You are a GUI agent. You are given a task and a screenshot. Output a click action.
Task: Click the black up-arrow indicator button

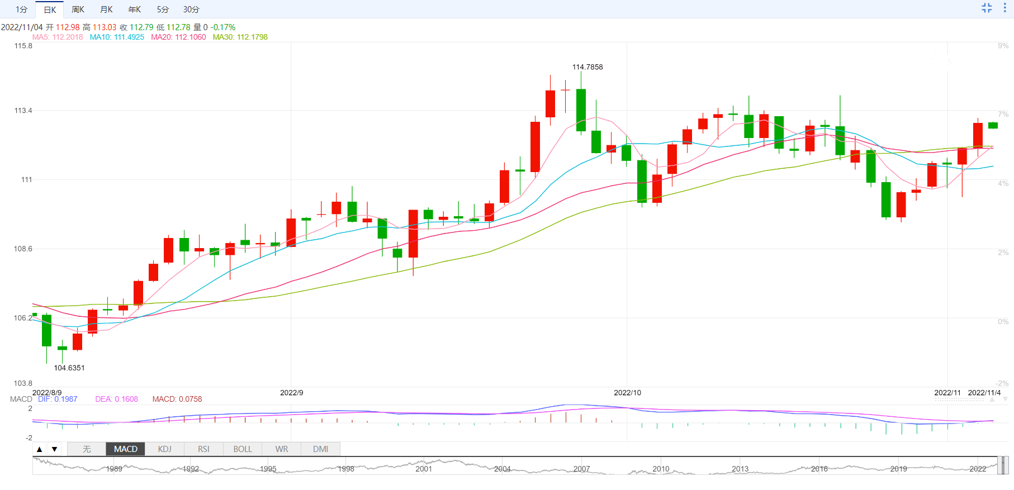tap(39, 449)
